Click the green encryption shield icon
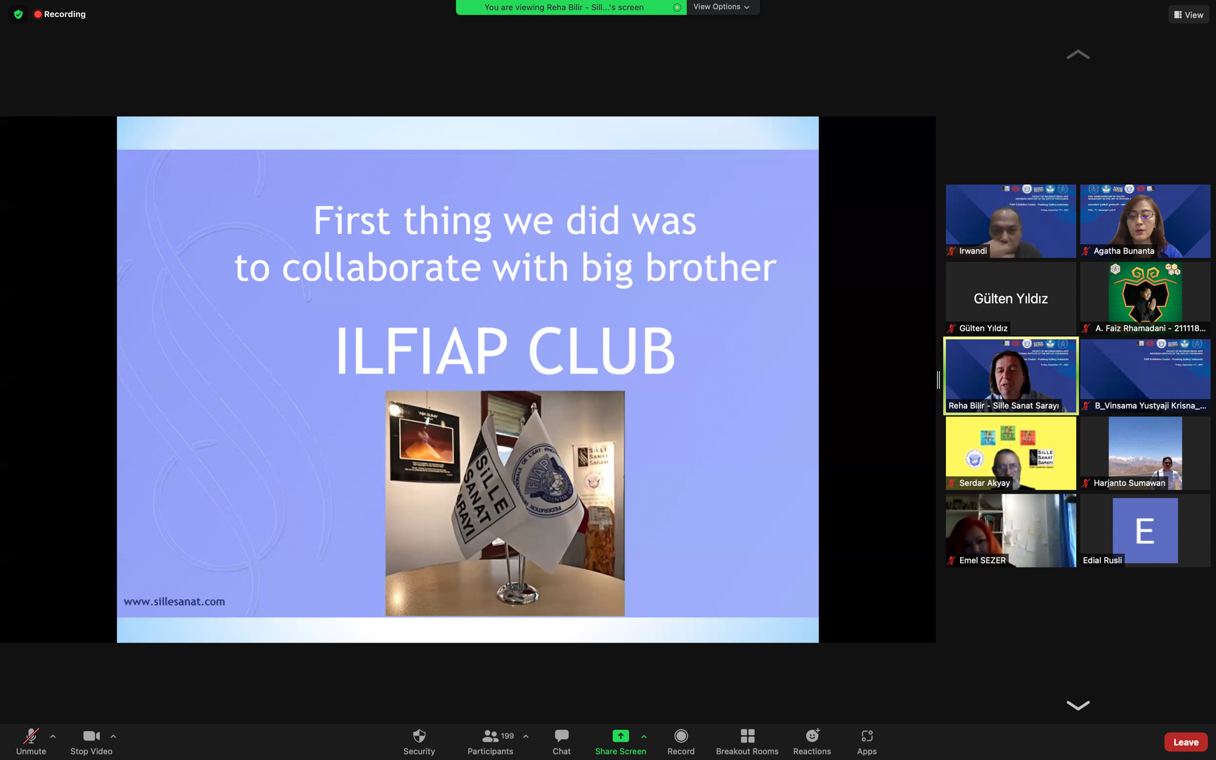 point(18,14)
